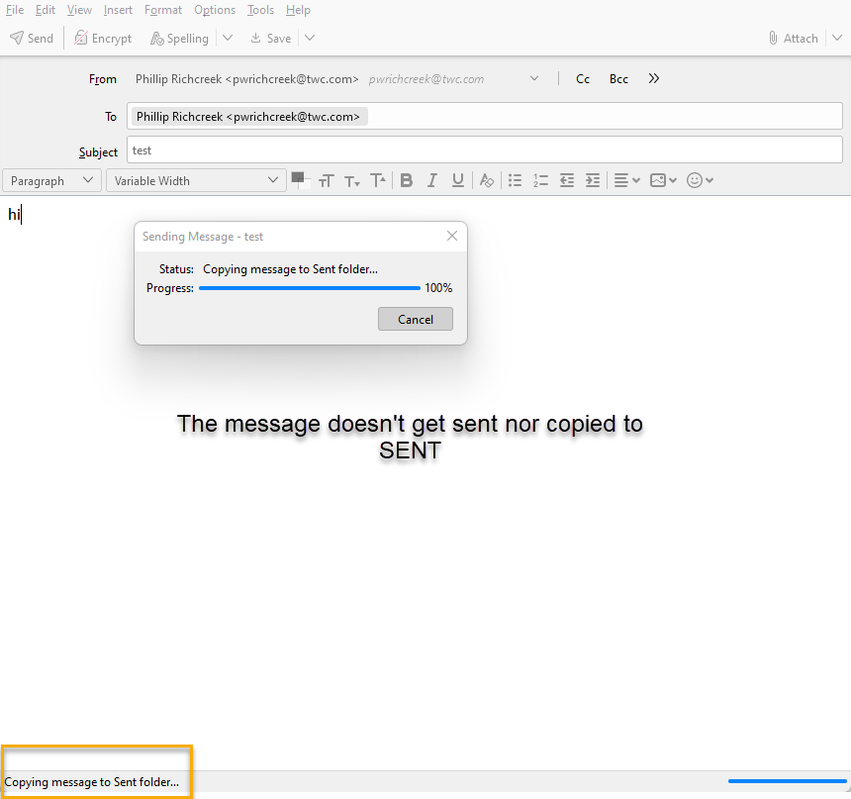Image resolution: width=851 pixels, height=799 pixels.
Task: Open the Paragraph style dropdown
Action: 51,180
